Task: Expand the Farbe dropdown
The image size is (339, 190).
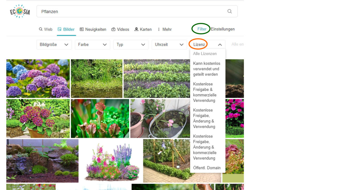Action: pyautogui.click(x=92, y=45)
